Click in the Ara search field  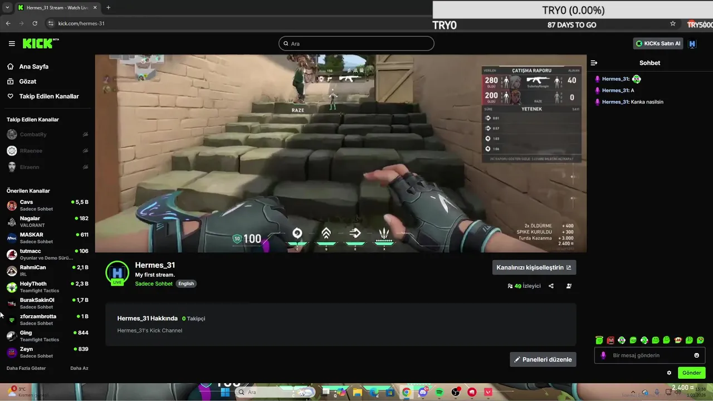click(356, 43)
